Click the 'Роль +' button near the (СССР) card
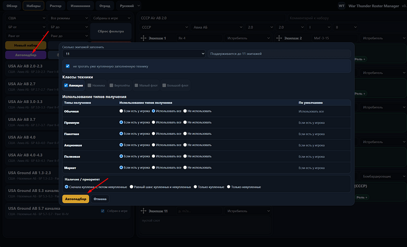 361,198
